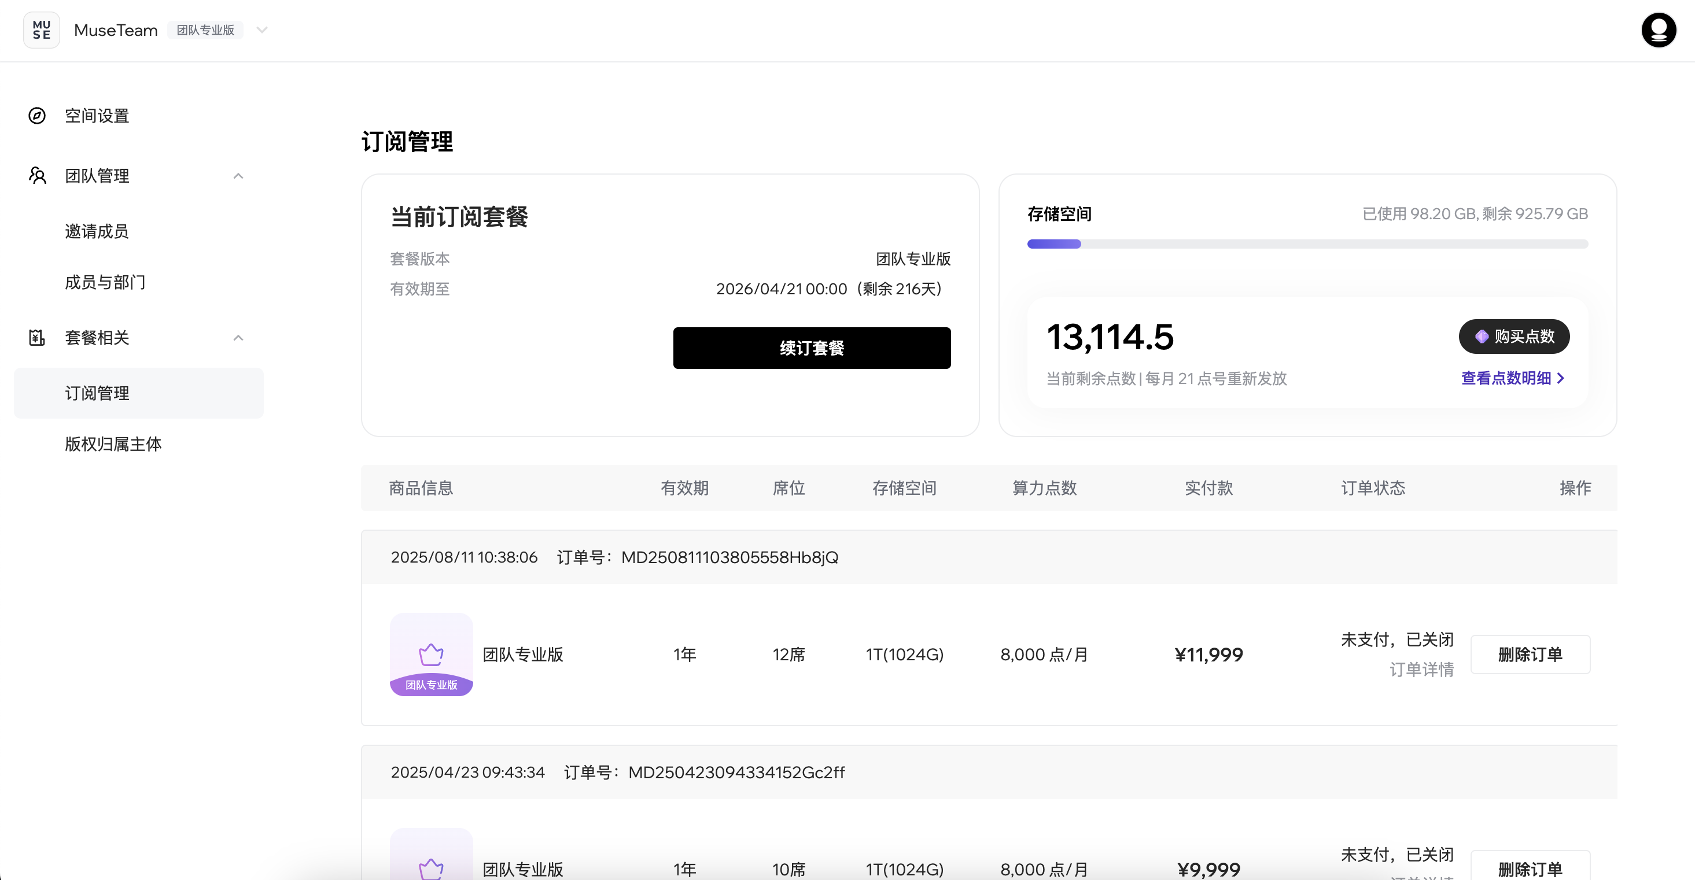
Task: Open the user avatar profile icon
Action: [1658, 30]
